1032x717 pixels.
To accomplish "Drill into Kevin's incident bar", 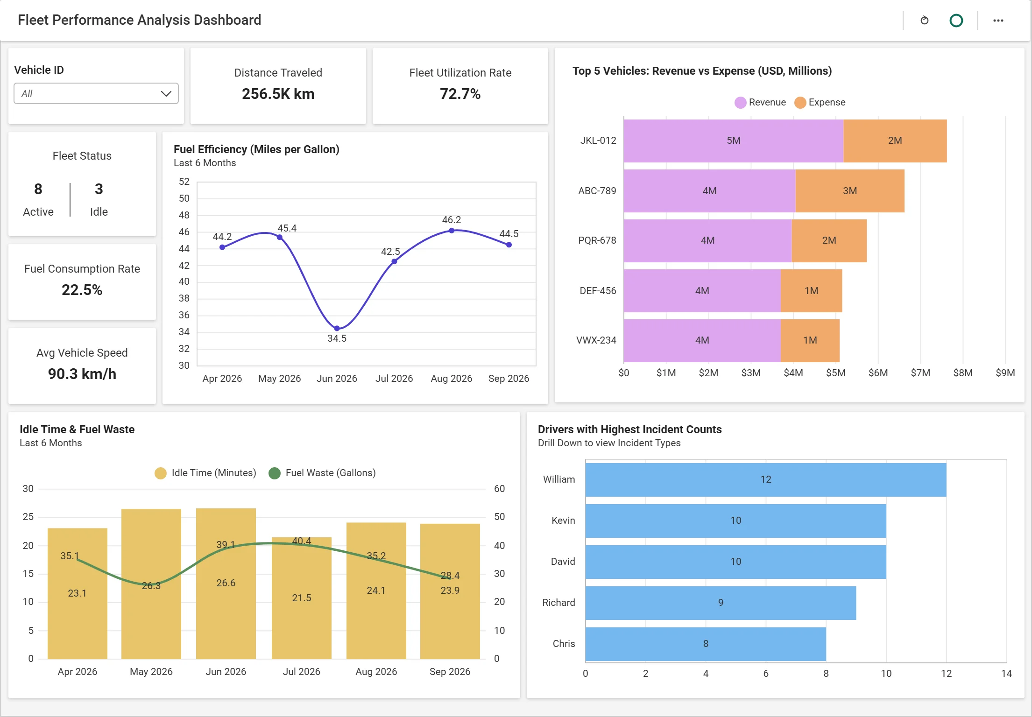I will coord(736,521).
